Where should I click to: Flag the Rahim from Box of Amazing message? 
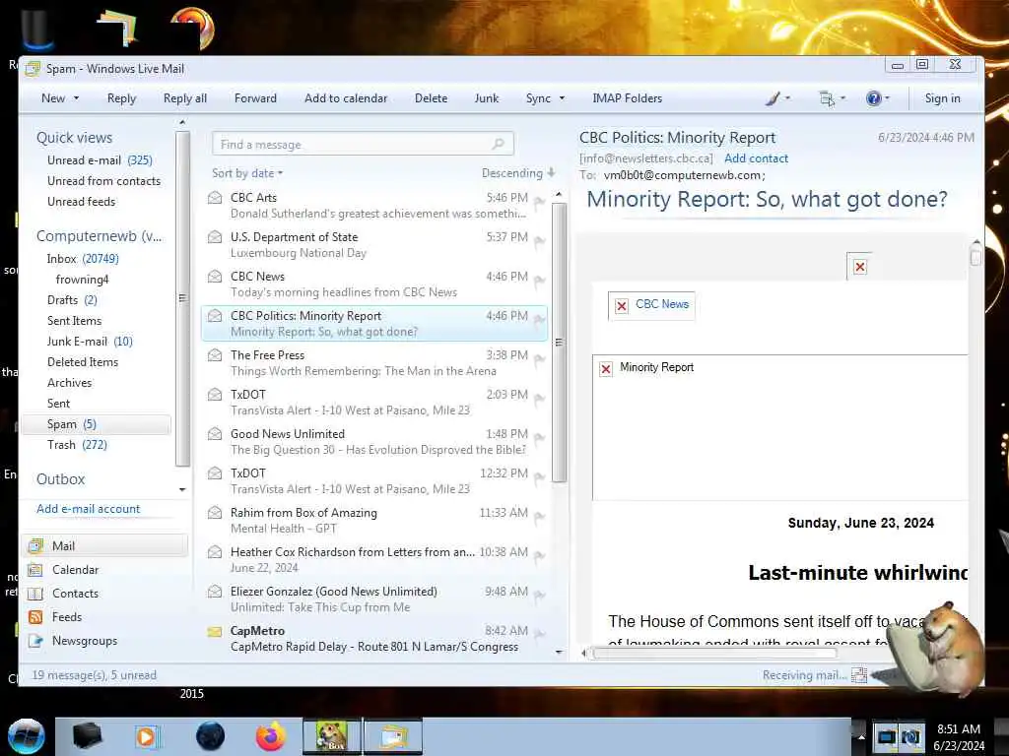click(x=539, y=517)
